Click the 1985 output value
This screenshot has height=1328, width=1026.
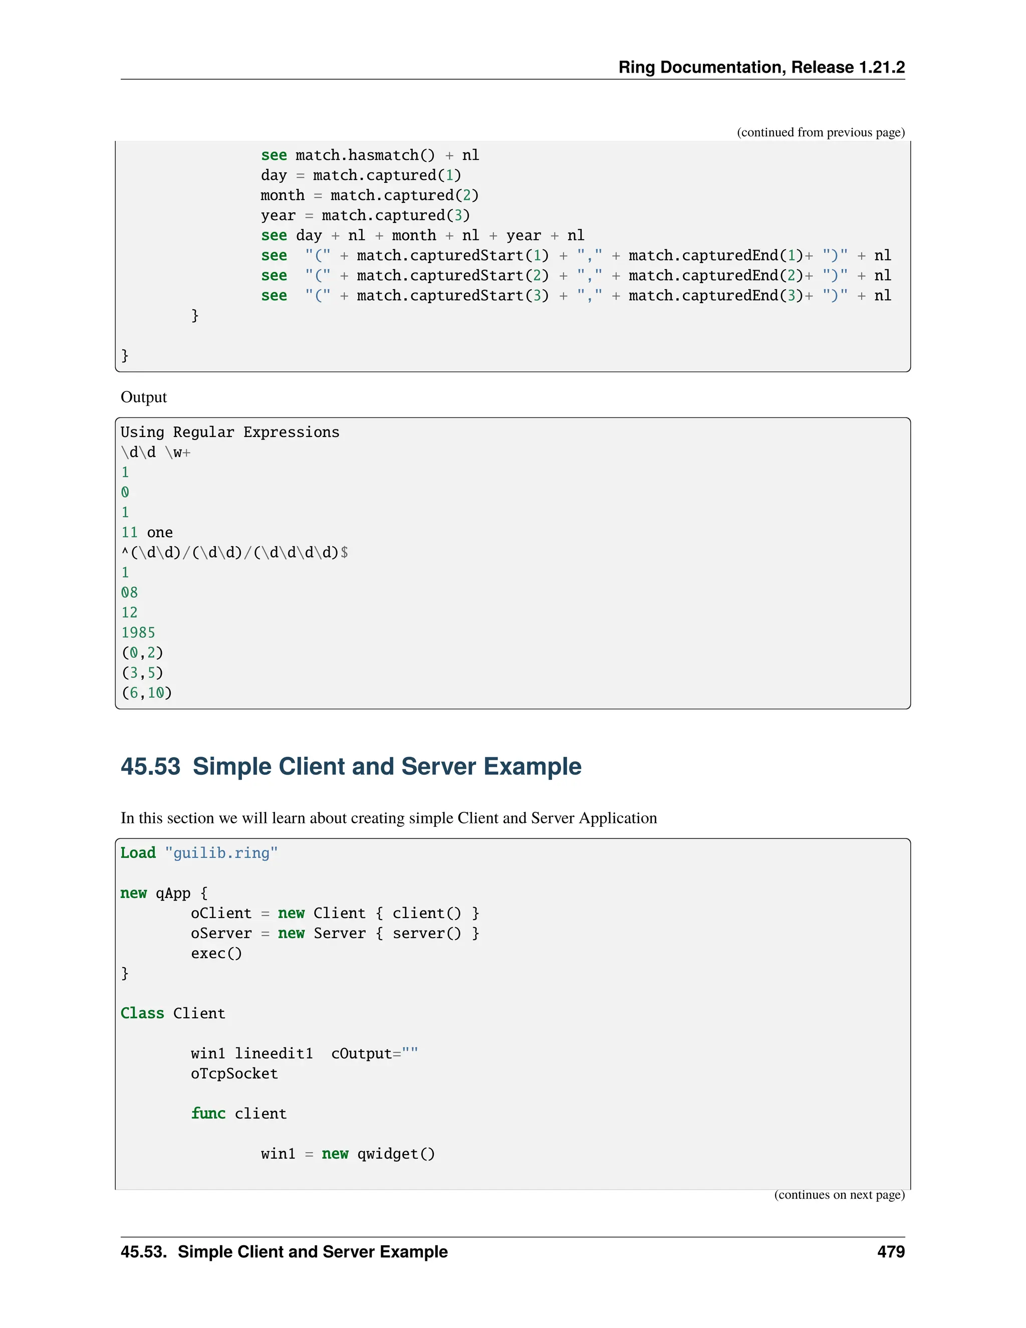[138, 632]
